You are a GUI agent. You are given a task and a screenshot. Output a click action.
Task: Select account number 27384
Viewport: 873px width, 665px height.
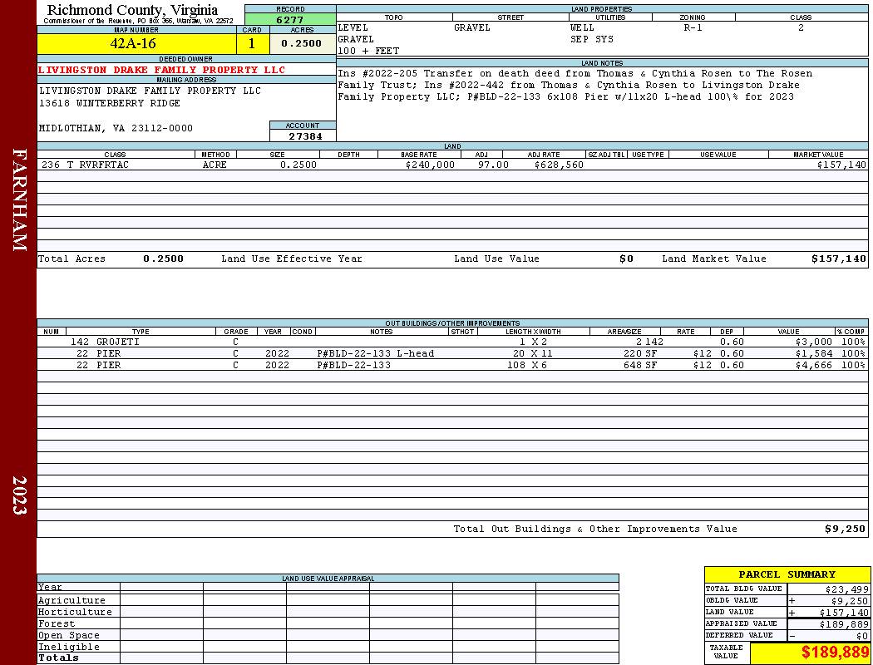(x=305, y=136)
